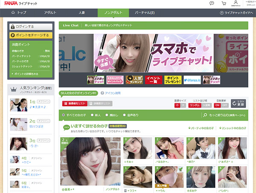Click the スマホでライブチャット main banner
This screenshot has width=256, height=193.
click(154, 53)
